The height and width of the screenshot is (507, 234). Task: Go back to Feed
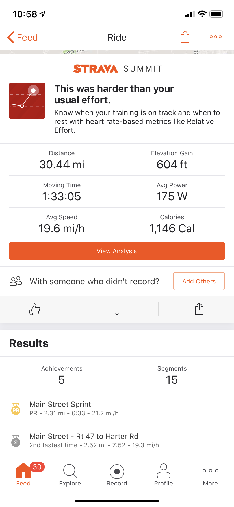[x=23, y=37]
